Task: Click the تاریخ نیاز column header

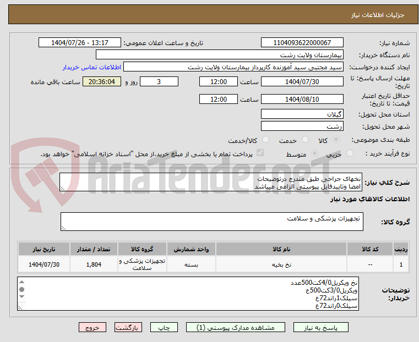Action: click(44, 249)
